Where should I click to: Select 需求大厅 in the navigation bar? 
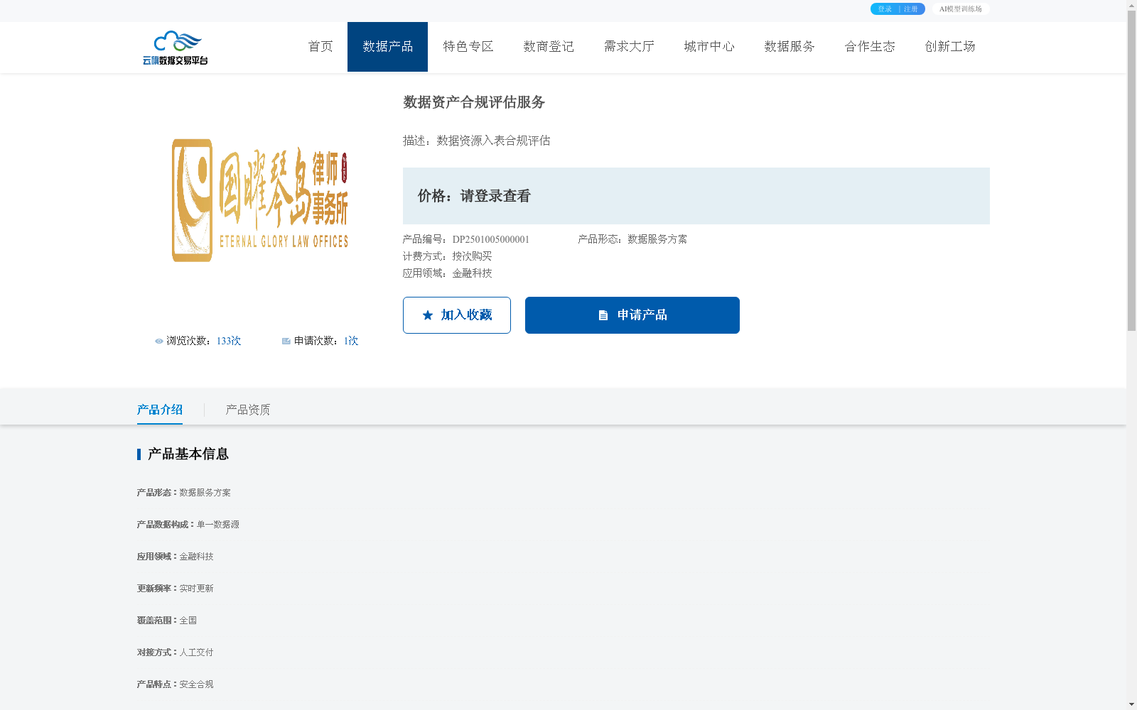point(629,47)
